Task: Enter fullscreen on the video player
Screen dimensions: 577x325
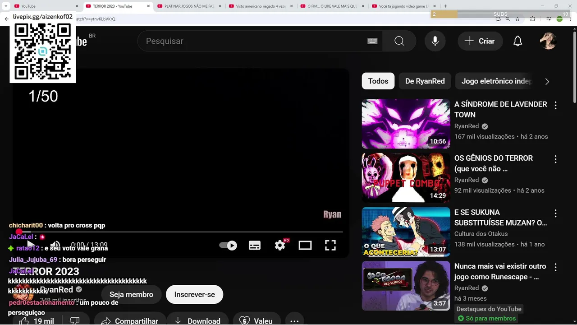Action: tap(330, 245)
